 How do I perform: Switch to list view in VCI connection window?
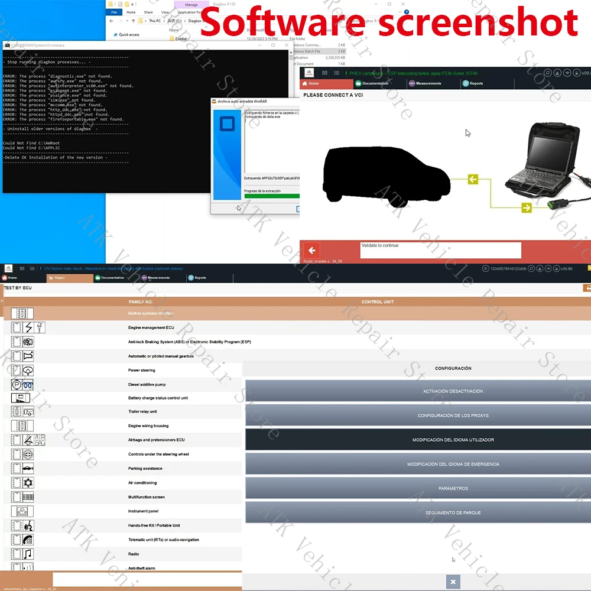pos(337,73)
